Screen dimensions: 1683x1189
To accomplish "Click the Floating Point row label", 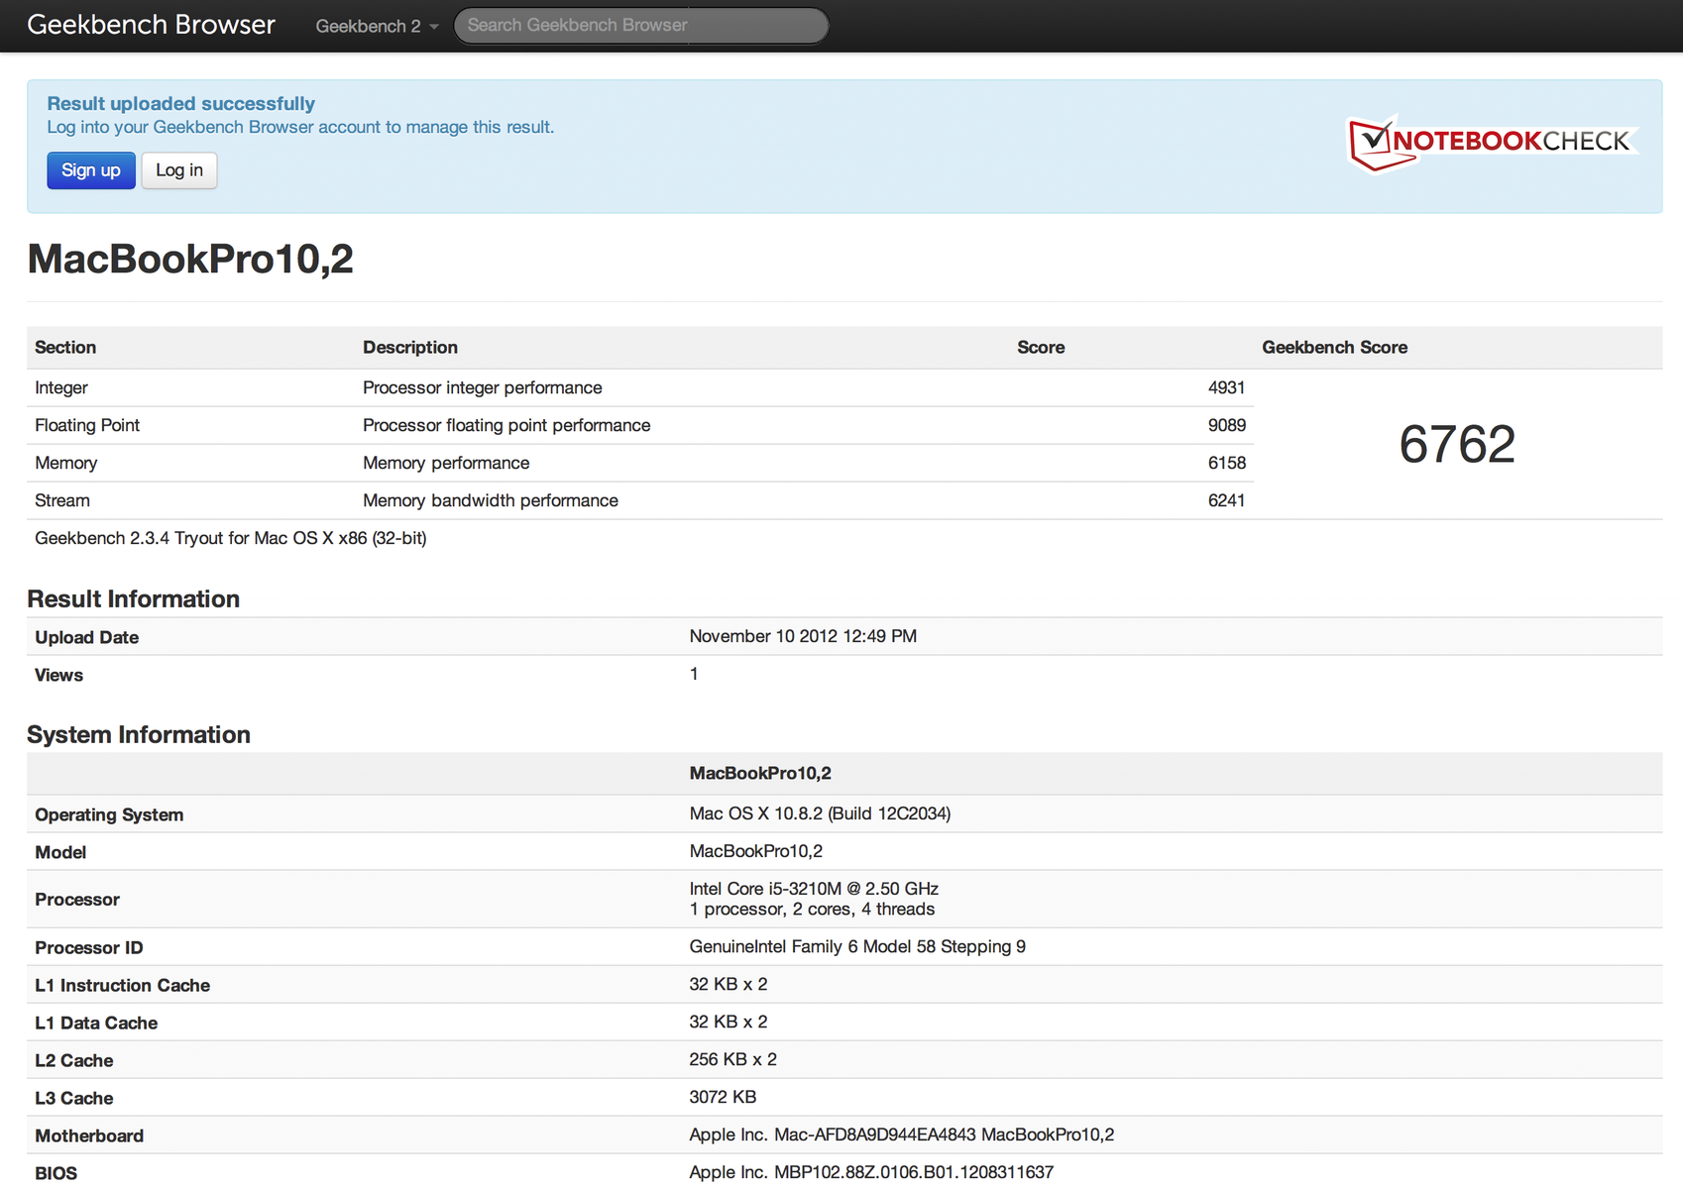I will [x=87, y=426].
